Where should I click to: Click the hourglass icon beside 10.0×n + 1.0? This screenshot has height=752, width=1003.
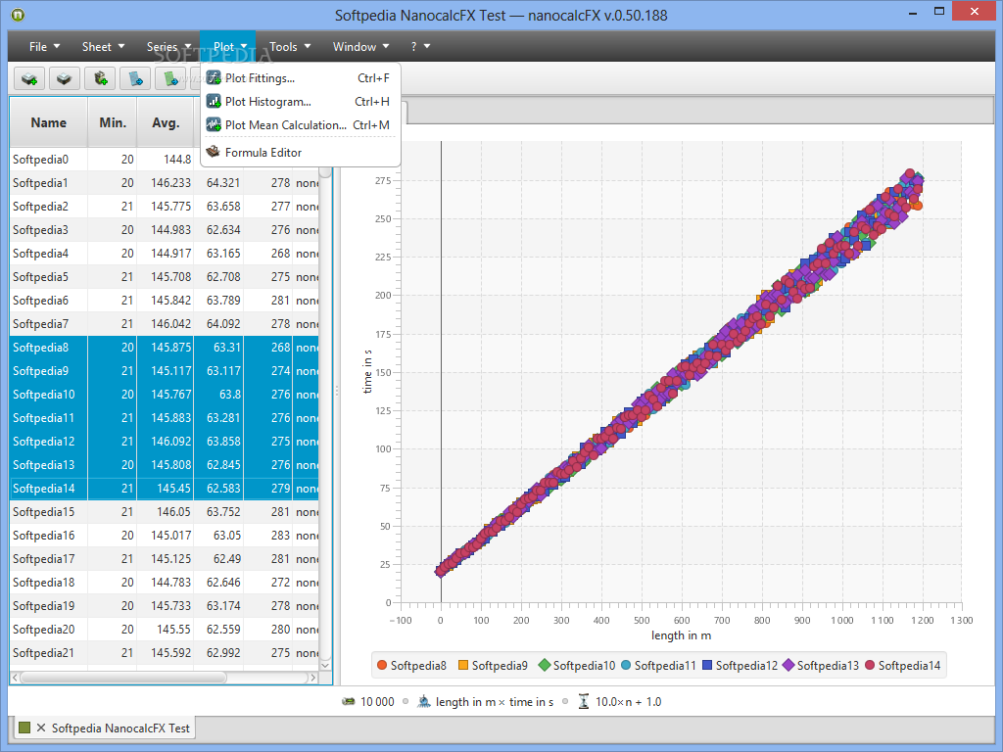click(x=584, y=701)
